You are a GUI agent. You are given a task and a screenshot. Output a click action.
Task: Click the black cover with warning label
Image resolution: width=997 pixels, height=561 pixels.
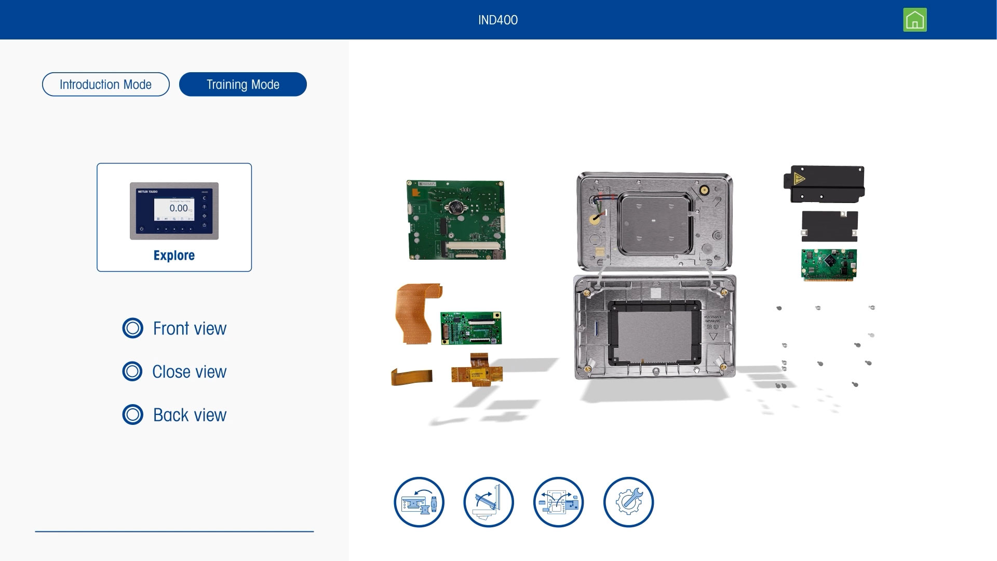click(824, 184)
